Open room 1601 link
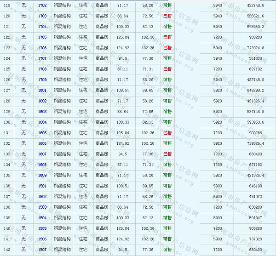276x256 pixels. click(x=42, y=90)
